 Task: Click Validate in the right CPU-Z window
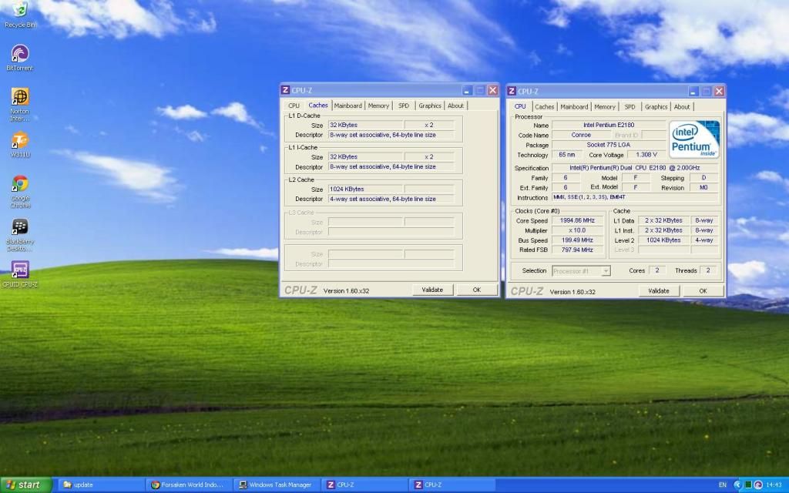coord(659,290)
